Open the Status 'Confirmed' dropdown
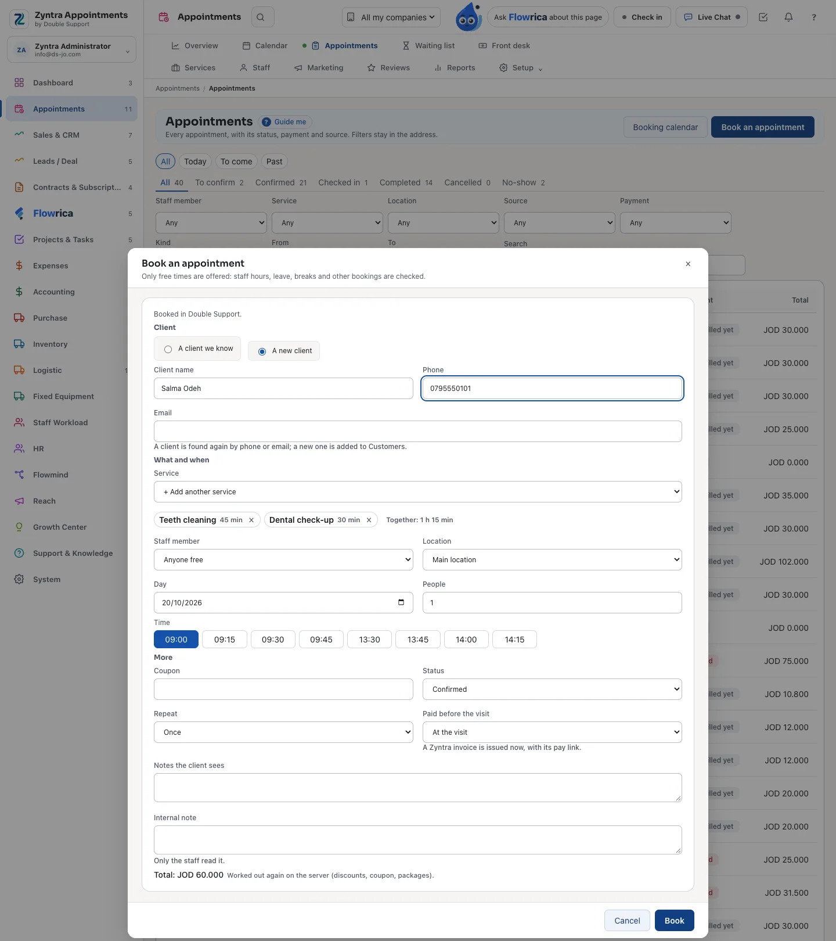This screenshot has height=941, width=836. (552, 689)
